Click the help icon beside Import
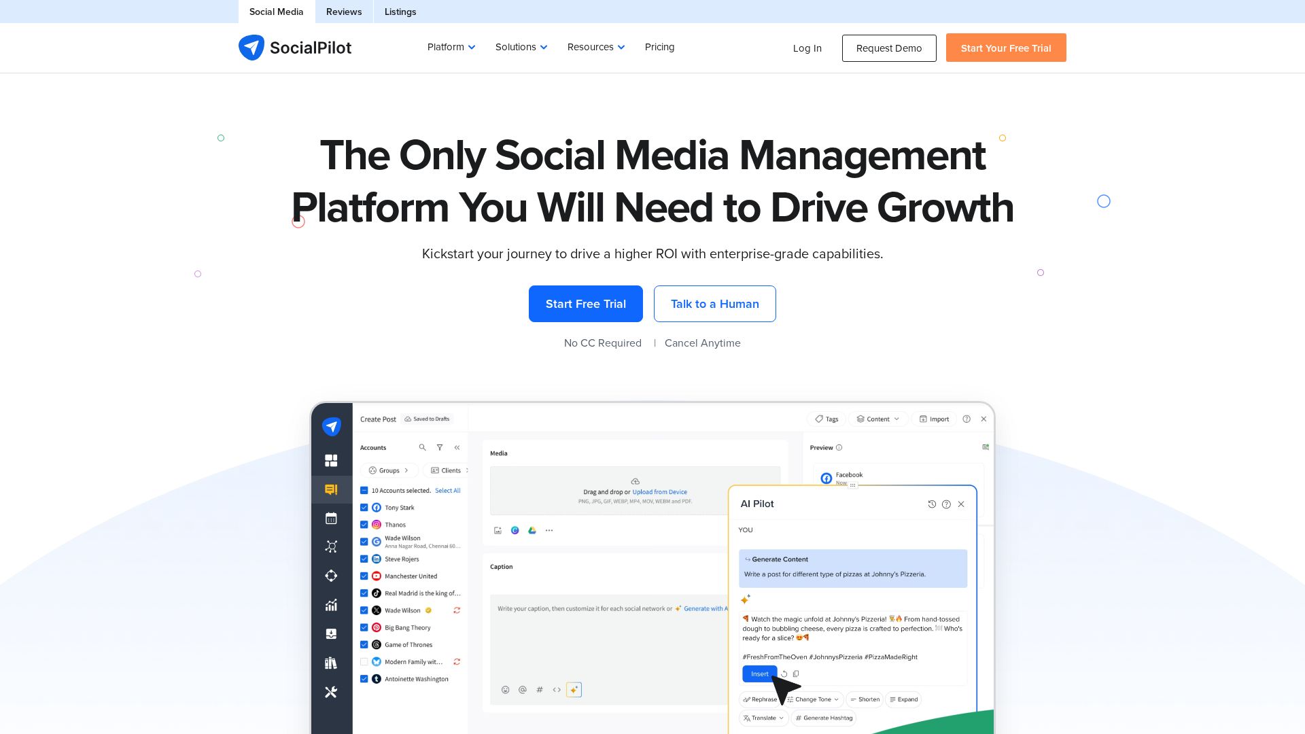Viewport: 1305px width, 734px height. click(967, 419)
